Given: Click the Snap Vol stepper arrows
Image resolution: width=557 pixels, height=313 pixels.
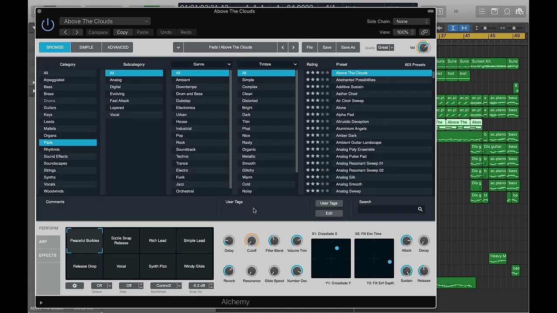Looking at the screenshot, I should click(211, 286).
